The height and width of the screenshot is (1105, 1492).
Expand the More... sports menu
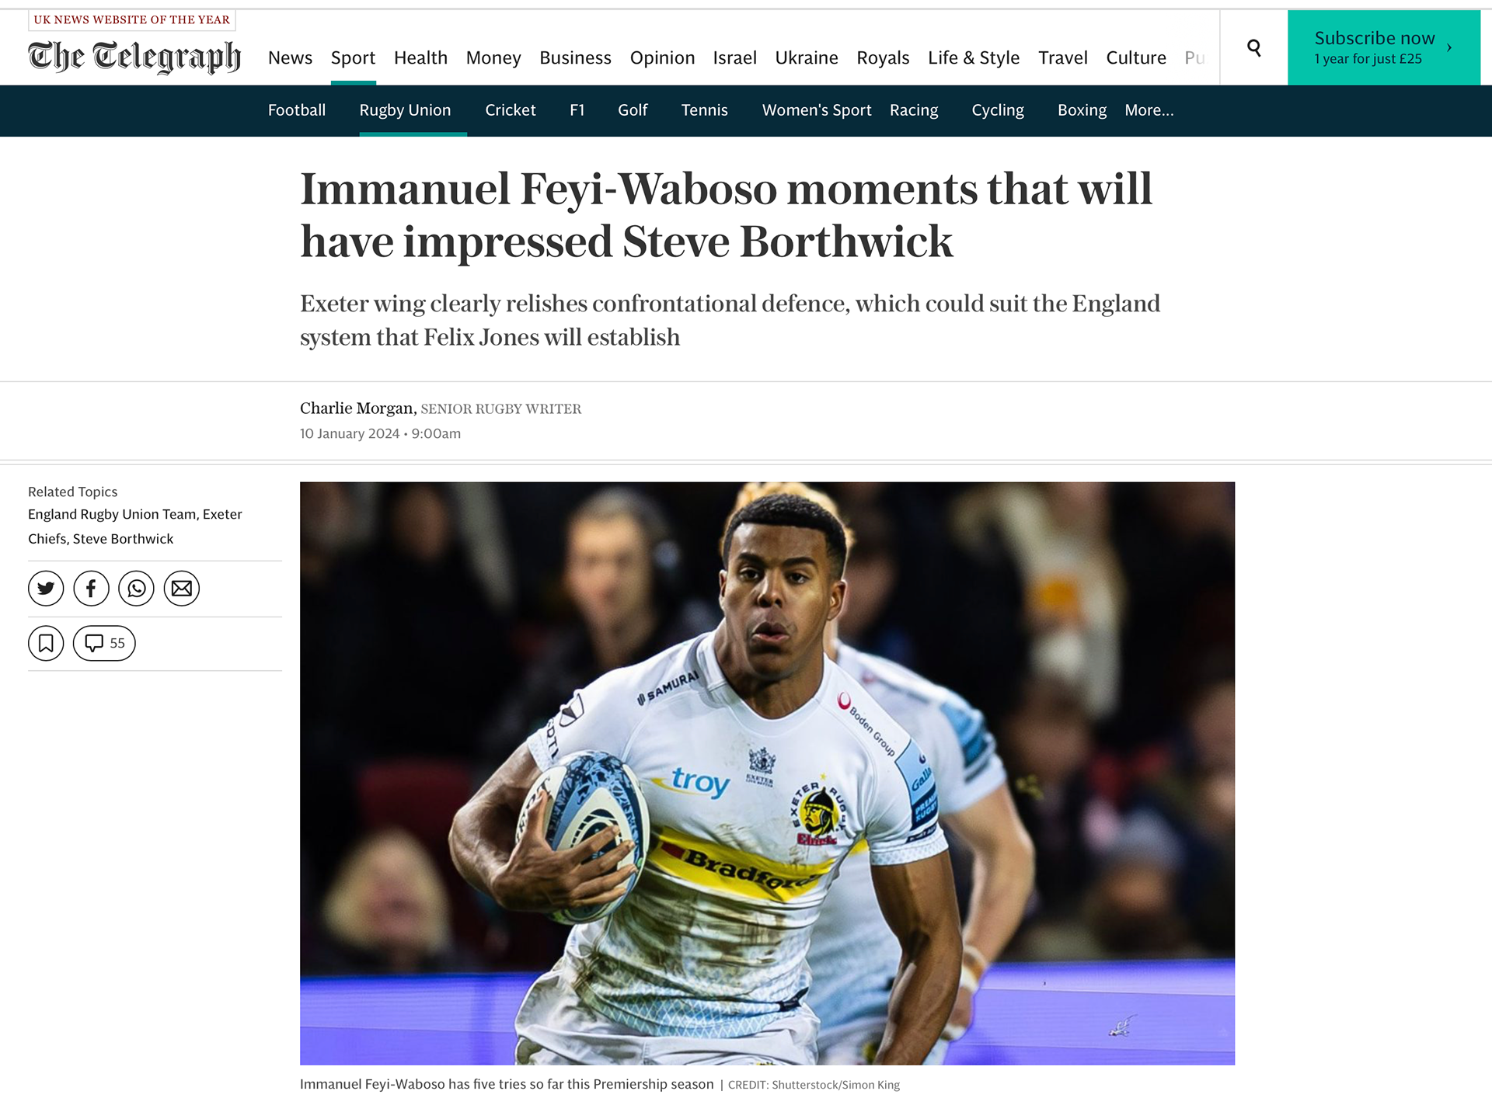1149,110
